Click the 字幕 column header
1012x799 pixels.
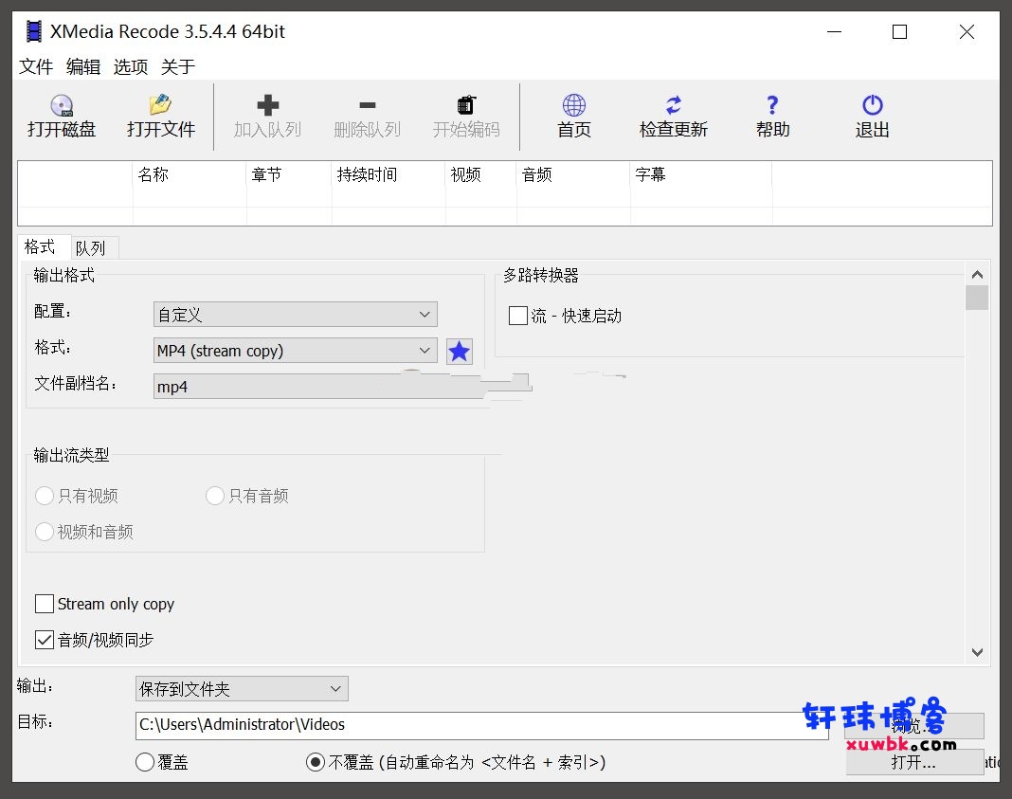coord(701,175)
